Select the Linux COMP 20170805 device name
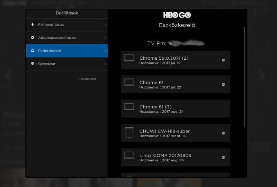Screen dimensions: 277x187 (x=166, y=155)
